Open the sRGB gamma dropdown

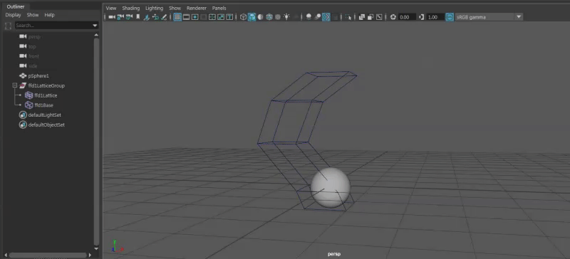tap(489, 17)
